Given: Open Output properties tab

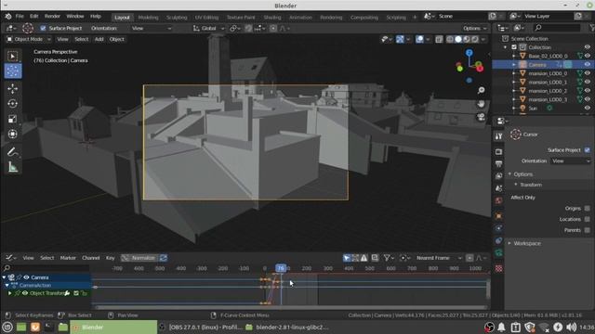Looking at the screenshot, I should pyautogui.click(x=498, y=164).
